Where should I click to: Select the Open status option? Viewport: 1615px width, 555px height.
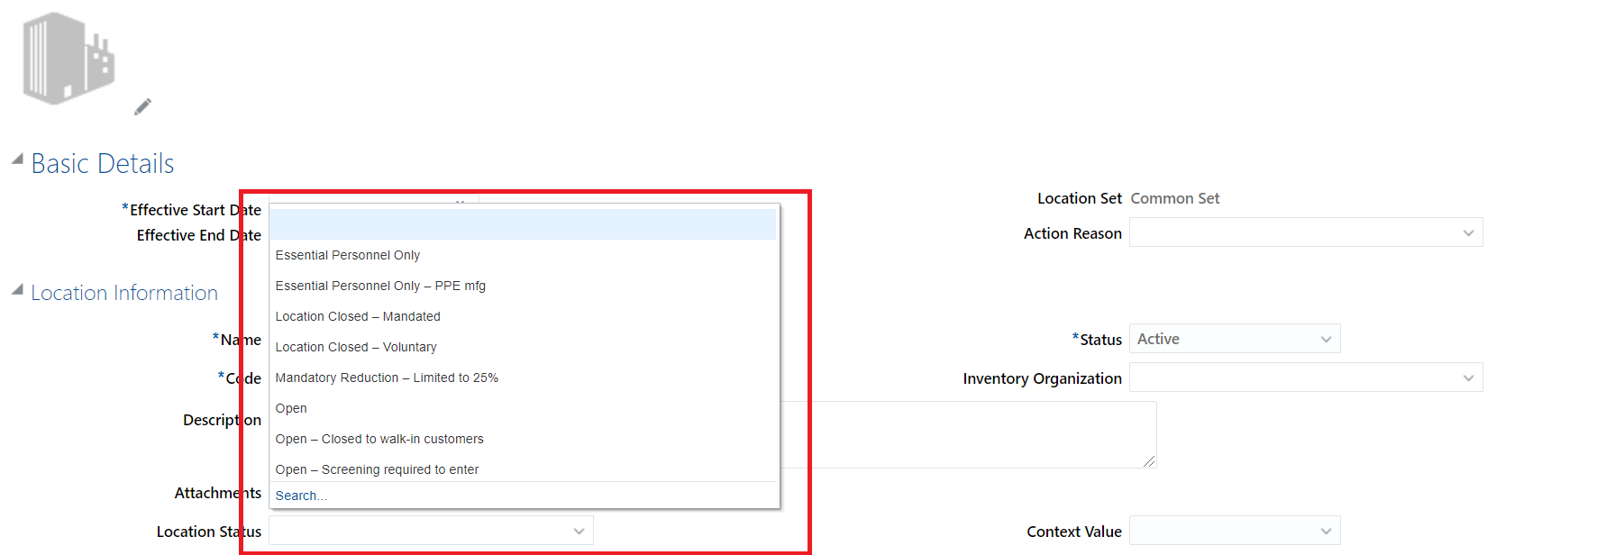(291, 408)
